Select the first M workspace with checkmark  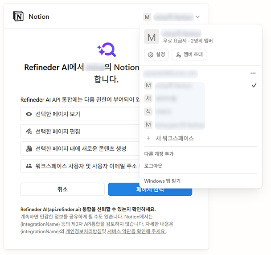pyautogui.click(x=201, y=86)
